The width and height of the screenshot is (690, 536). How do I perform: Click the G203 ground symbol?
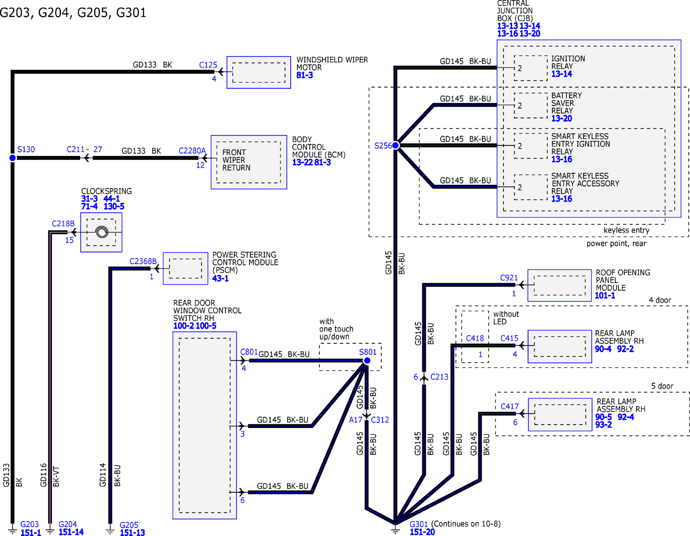[x=12, y=530]
